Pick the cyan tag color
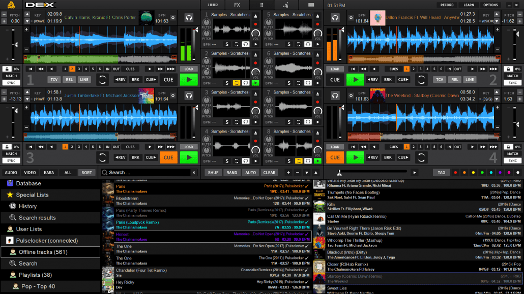The width and height of the screenshot is (524, 294). (x=491, y=173)
